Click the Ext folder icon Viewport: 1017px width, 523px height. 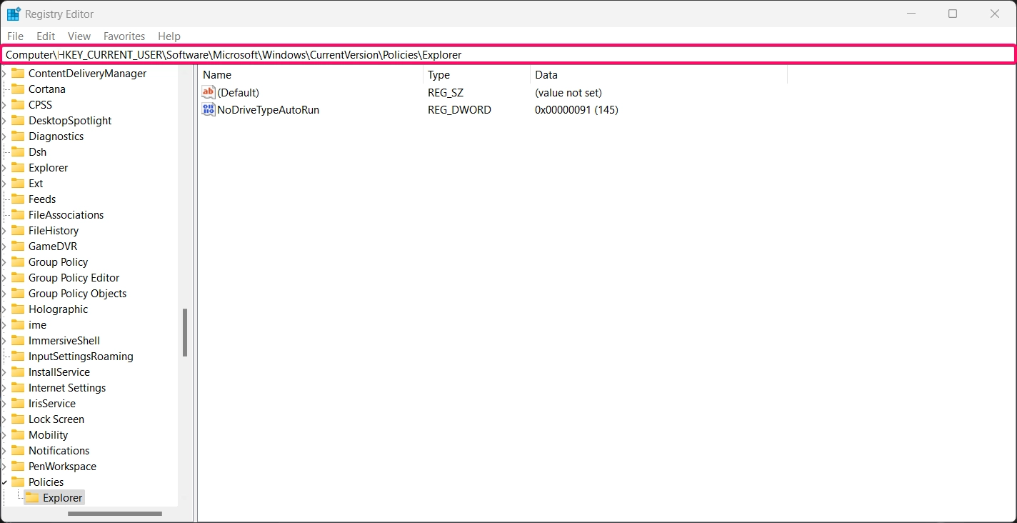(x=18, y=183)
